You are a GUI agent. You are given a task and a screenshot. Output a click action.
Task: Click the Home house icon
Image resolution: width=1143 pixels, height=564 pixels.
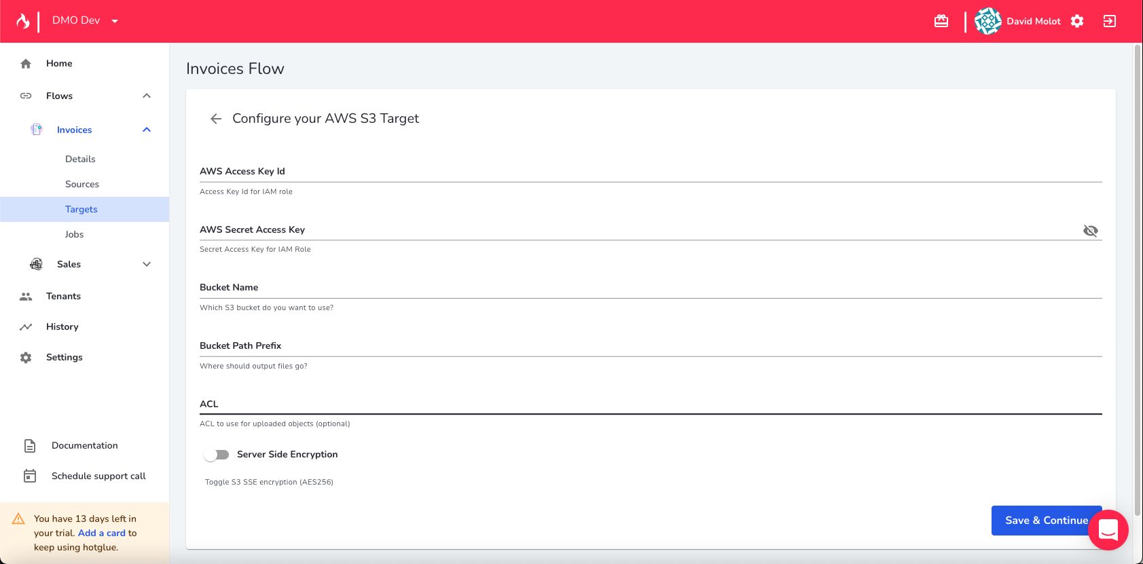(26, 63)
